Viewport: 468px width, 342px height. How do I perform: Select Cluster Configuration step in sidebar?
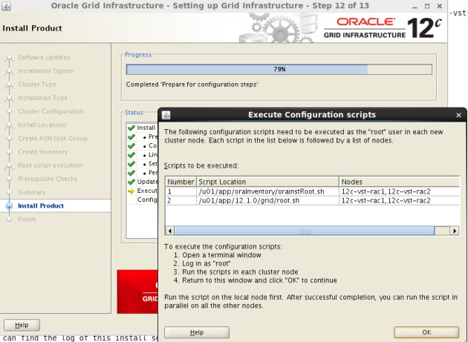51,111
